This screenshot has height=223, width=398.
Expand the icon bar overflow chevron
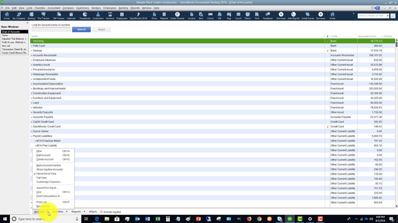pyautogui.click(x=353, y=14)
